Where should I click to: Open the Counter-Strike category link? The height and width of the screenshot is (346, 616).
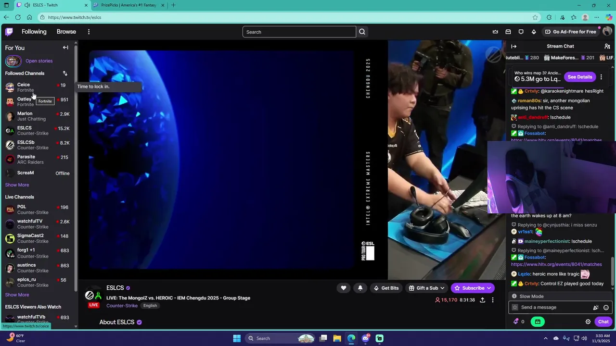coord(122,306)
